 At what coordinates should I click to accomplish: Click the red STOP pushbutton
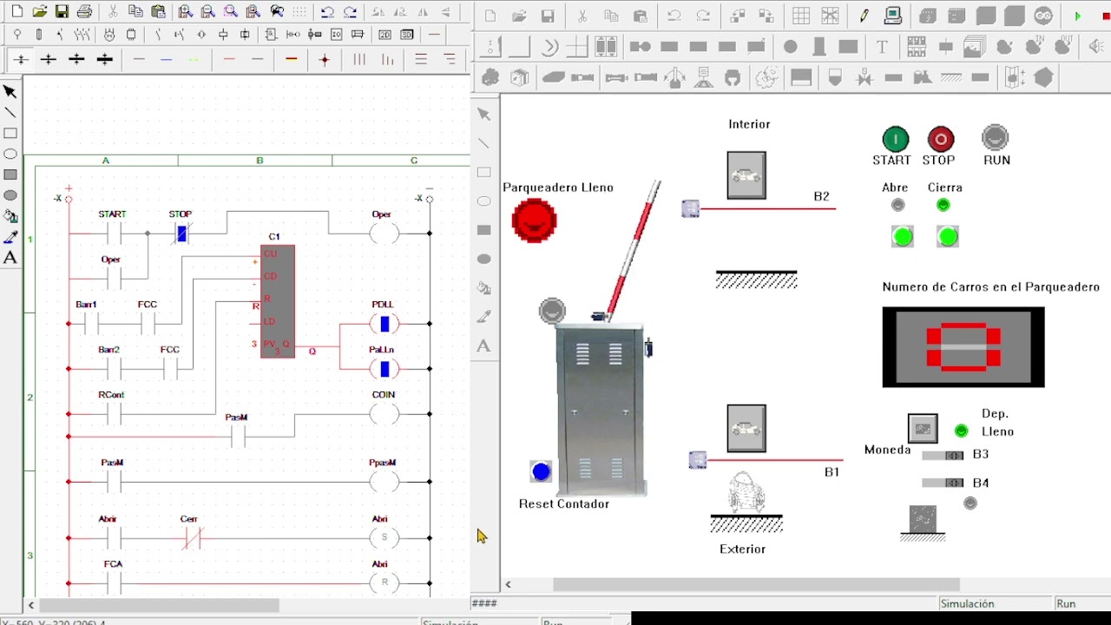[x=941, y=139]
